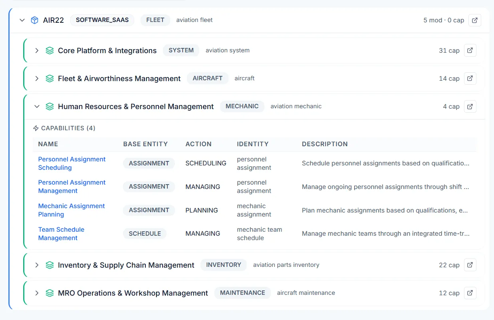Viewport: 494px width, 320px height.
Task: Open the Personnel Assignment Scheduling capability
Action: point(71,163)
